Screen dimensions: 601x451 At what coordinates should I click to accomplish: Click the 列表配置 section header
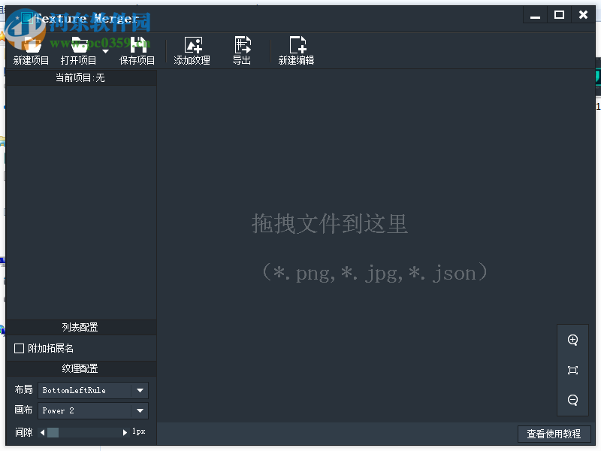tap(80, 327)
